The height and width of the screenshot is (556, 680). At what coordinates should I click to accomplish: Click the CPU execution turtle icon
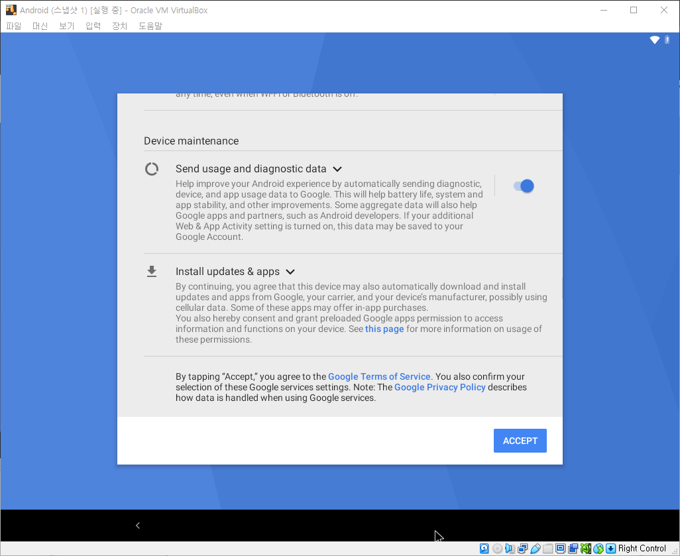585,549
